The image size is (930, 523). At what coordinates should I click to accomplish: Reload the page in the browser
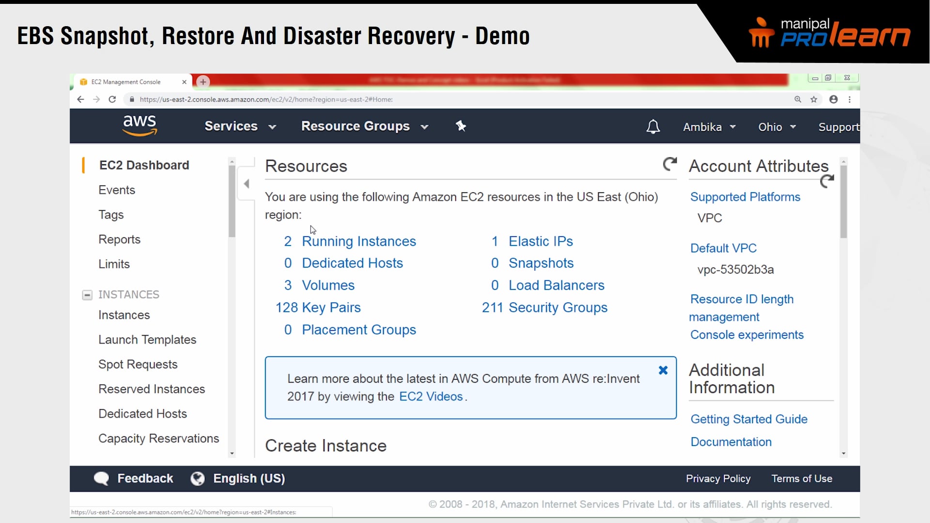coord(112,99)
